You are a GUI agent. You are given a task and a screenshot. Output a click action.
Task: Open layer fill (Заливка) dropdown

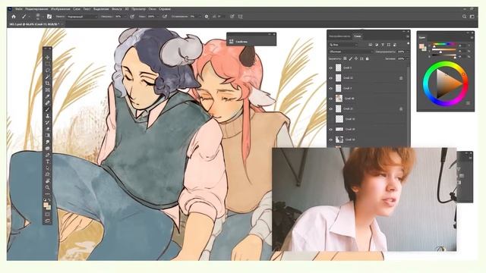[407, 58]
